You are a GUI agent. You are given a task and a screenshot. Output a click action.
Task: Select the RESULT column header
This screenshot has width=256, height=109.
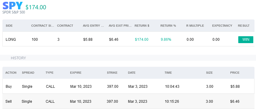(x=244, y=26)
